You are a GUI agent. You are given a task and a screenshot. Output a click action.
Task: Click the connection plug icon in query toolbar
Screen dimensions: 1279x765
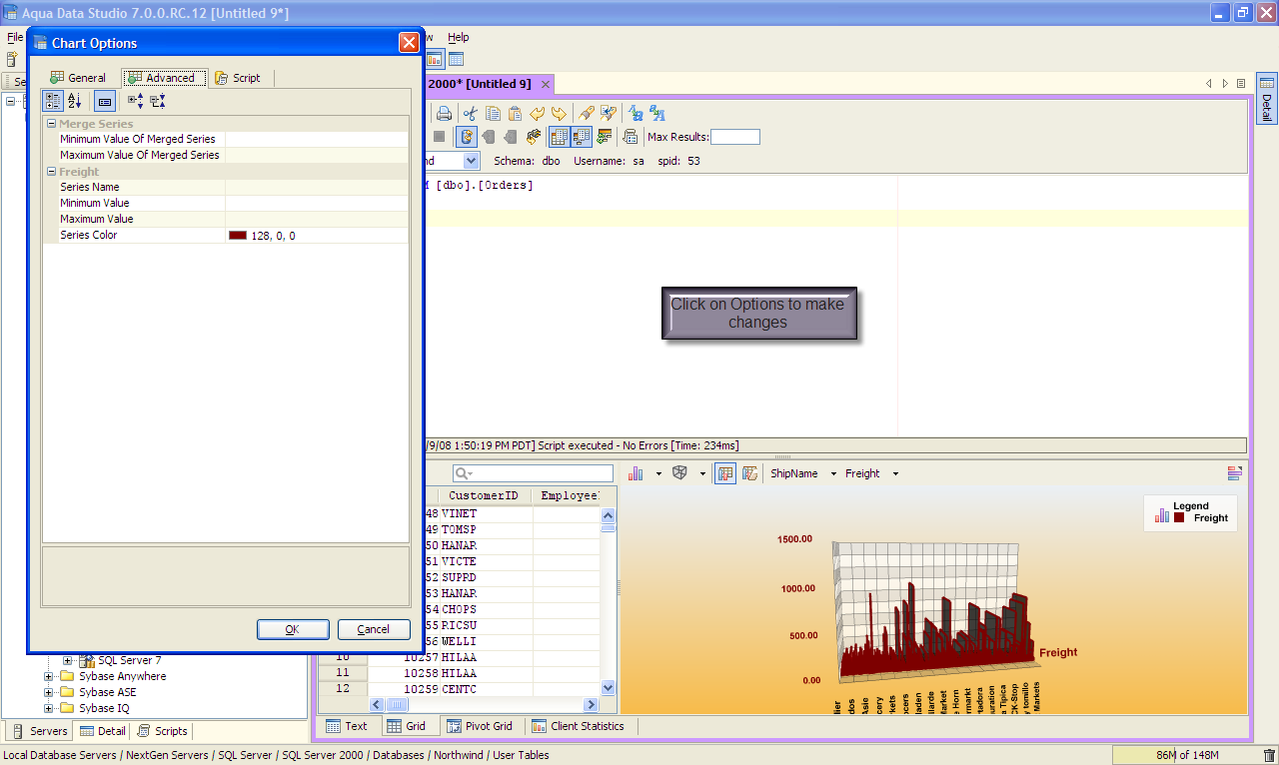point(534,137)
